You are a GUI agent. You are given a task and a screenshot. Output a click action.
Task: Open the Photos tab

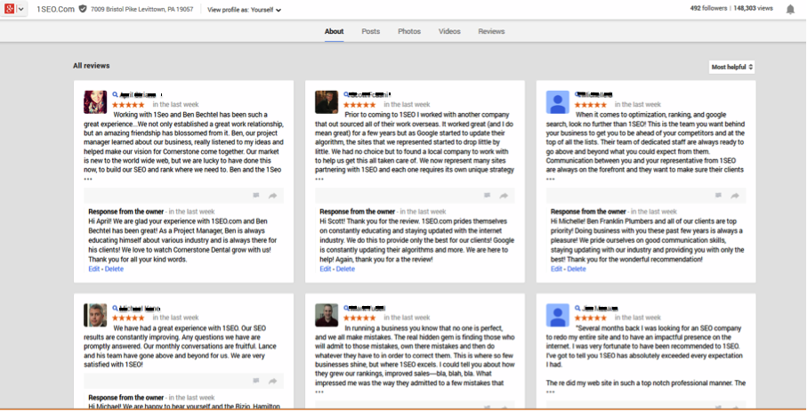[x=409, y=31]
